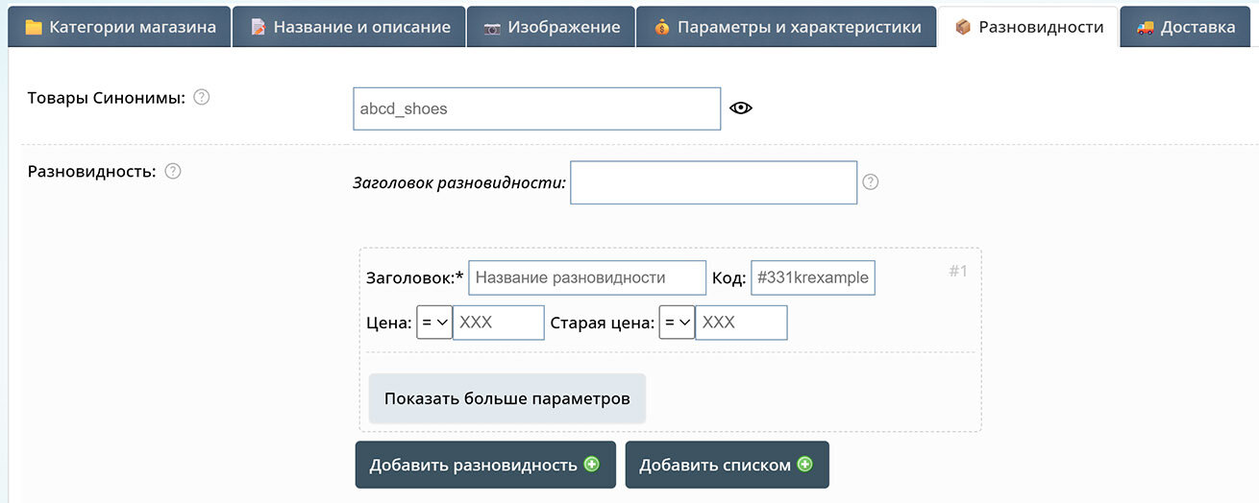The height and width of the screenshot is (503, 1259).
Task: Click help icon next to Разновидность label
Action: click(x=173, y=171)
